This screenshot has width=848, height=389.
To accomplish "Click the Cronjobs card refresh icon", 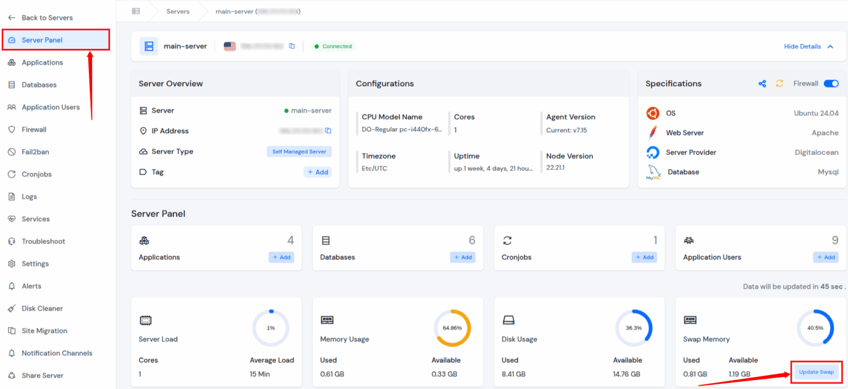I will (x=507, y=240).
